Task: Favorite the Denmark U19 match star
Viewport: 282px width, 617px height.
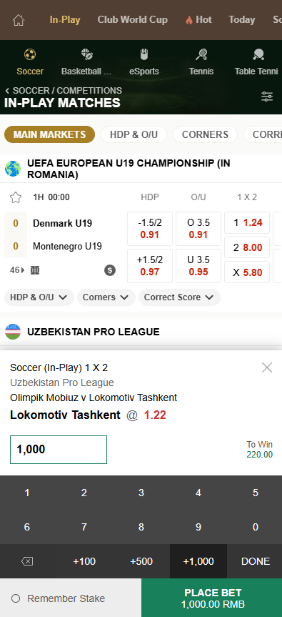Action: tap(16, 197)
